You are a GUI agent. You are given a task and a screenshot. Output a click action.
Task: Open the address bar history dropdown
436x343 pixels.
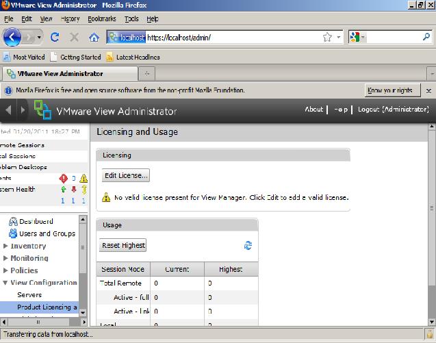[x=339, y=37]
